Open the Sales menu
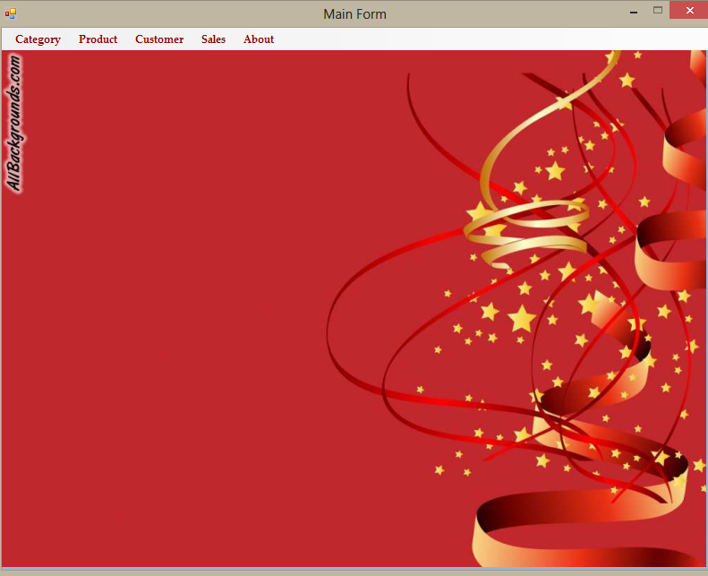This screenshot has width=708, height=576. pos(213,39)
